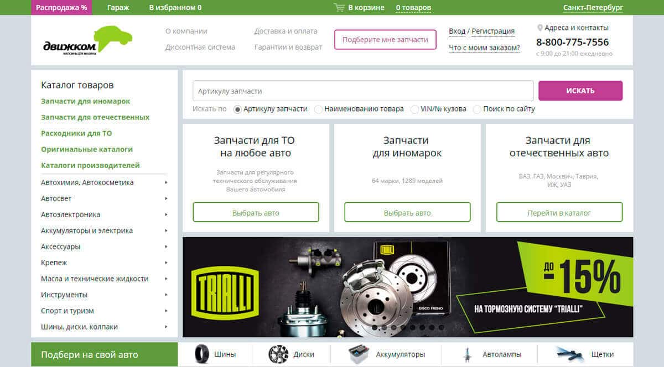Open the Санкт-Петербург city selector
This screenshot has height=367, width=664.
593,8
